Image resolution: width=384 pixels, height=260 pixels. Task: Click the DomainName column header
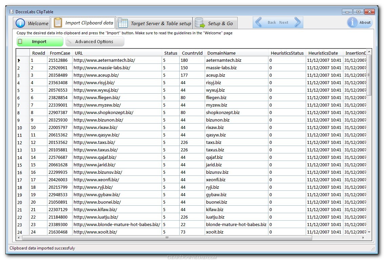(x=236, y=53)
